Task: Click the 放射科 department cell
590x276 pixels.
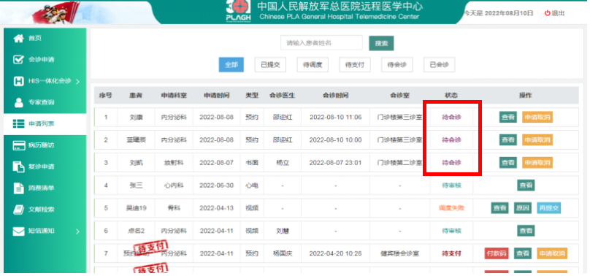Action: point(174,163)
